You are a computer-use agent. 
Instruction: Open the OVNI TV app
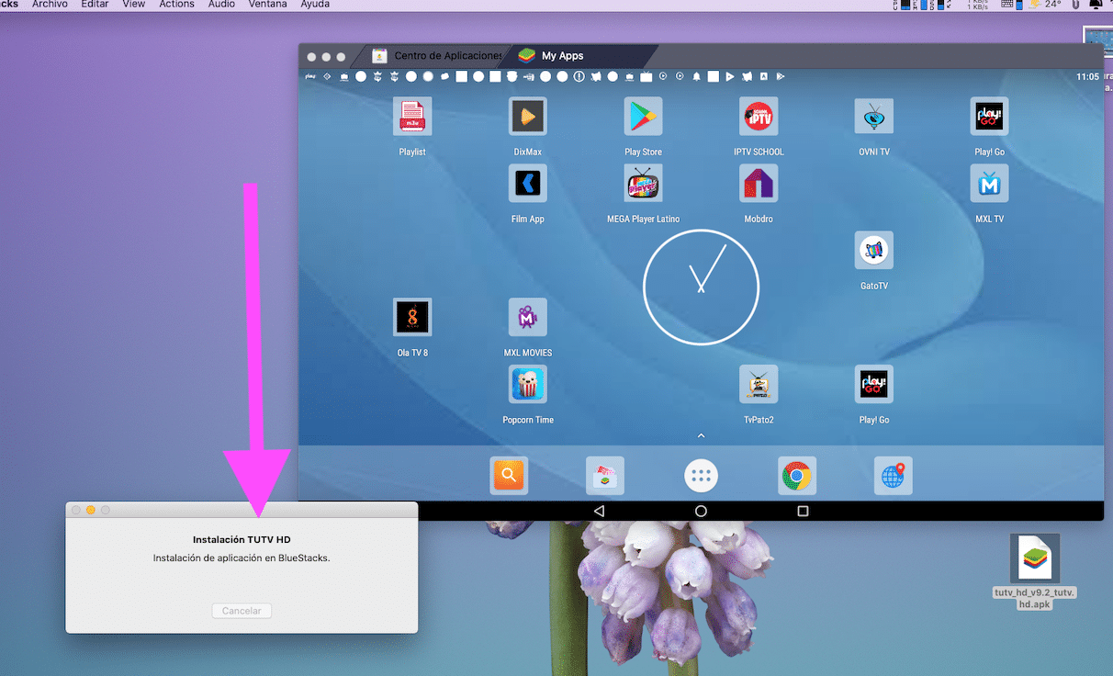pyautogui.click(x=873, y=117)
